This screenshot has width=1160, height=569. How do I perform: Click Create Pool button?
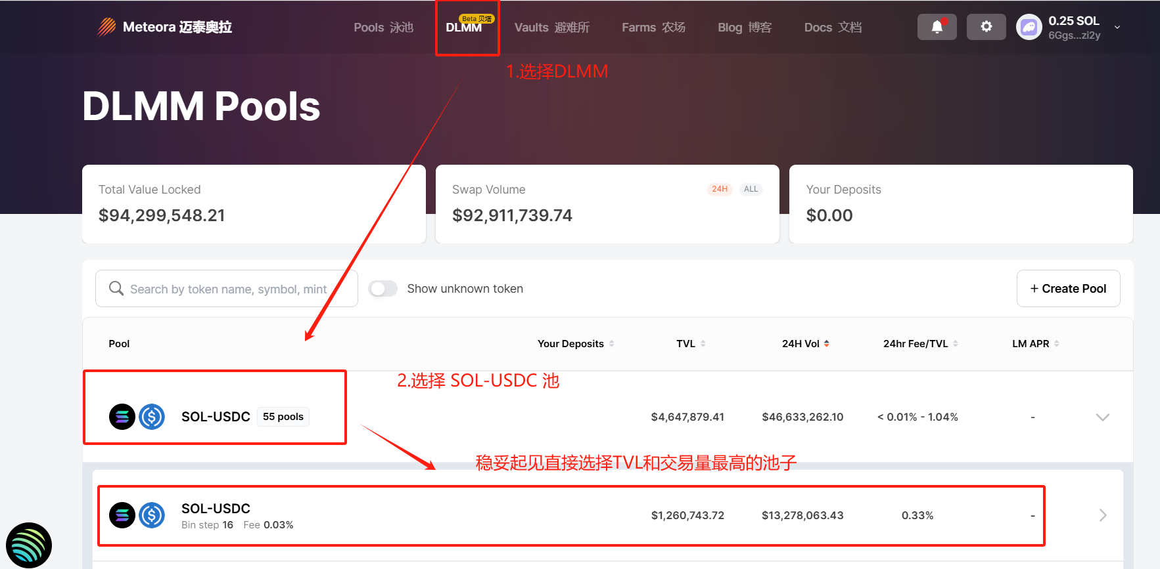pos(1068,288)
